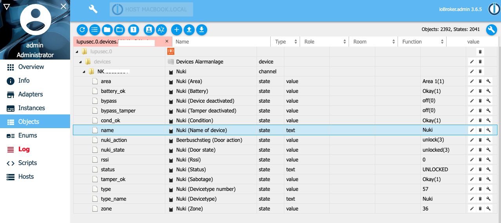The image size is (501, 223).
Task: Close the sidebar with X button
Action: 63,6
